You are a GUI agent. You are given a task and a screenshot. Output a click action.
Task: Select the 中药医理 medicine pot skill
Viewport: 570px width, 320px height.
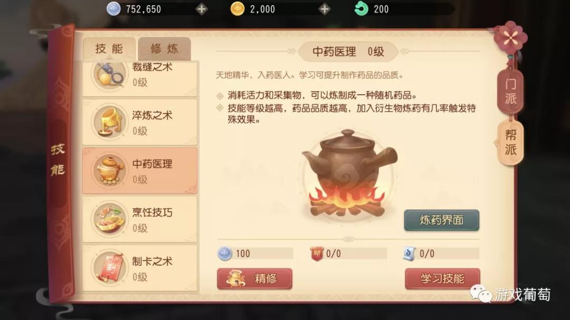click(139, 171)
